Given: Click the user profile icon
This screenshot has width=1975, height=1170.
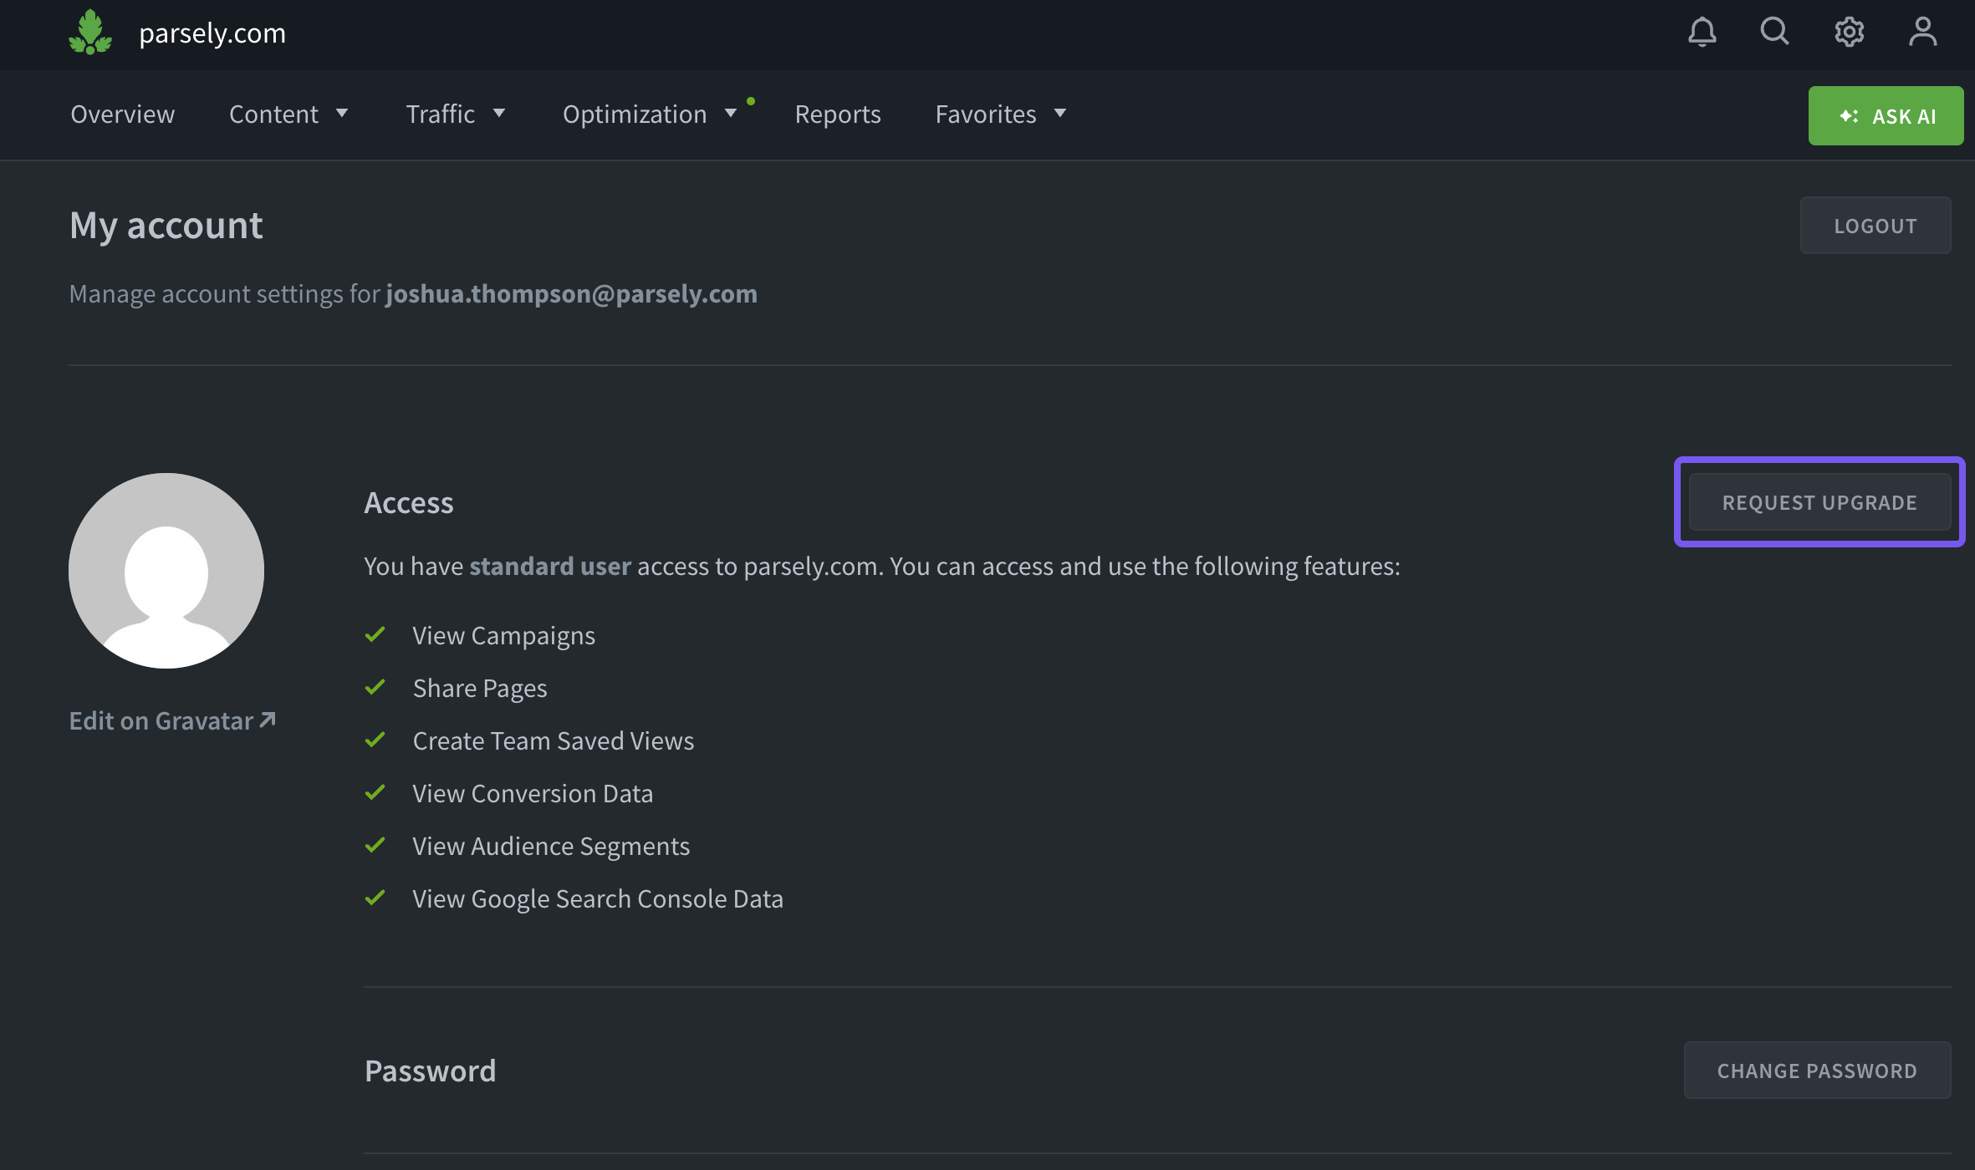Looking at the screenshot, I should 1922,33.
